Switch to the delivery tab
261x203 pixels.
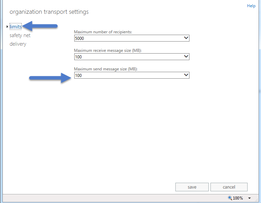[18, 44]
